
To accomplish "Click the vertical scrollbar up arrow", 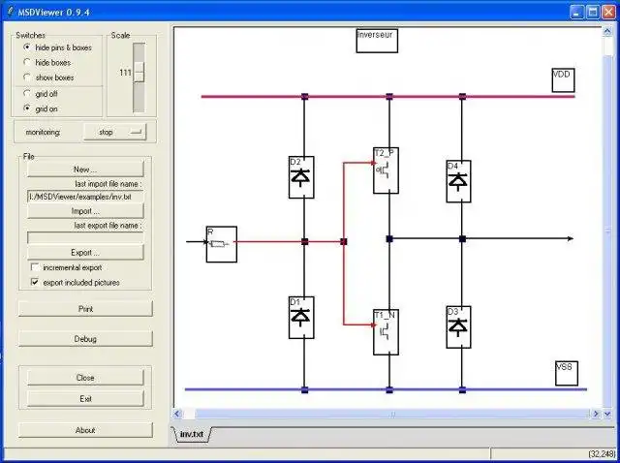I will point(607,32).
